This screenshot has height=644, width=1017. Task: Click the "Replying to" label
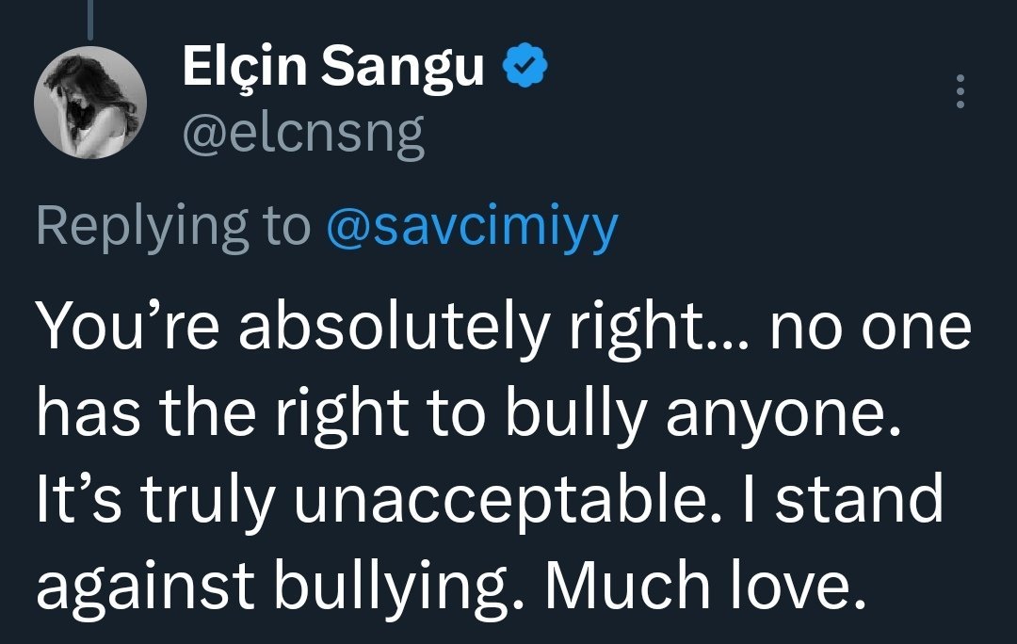point(171,227)
